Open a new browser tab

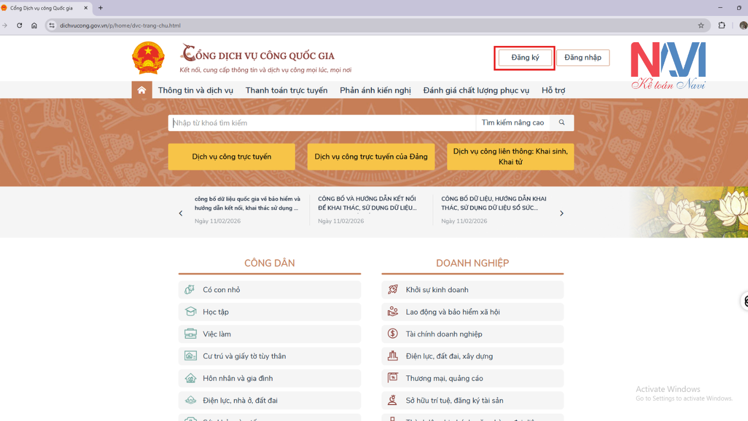click(100, 8)
